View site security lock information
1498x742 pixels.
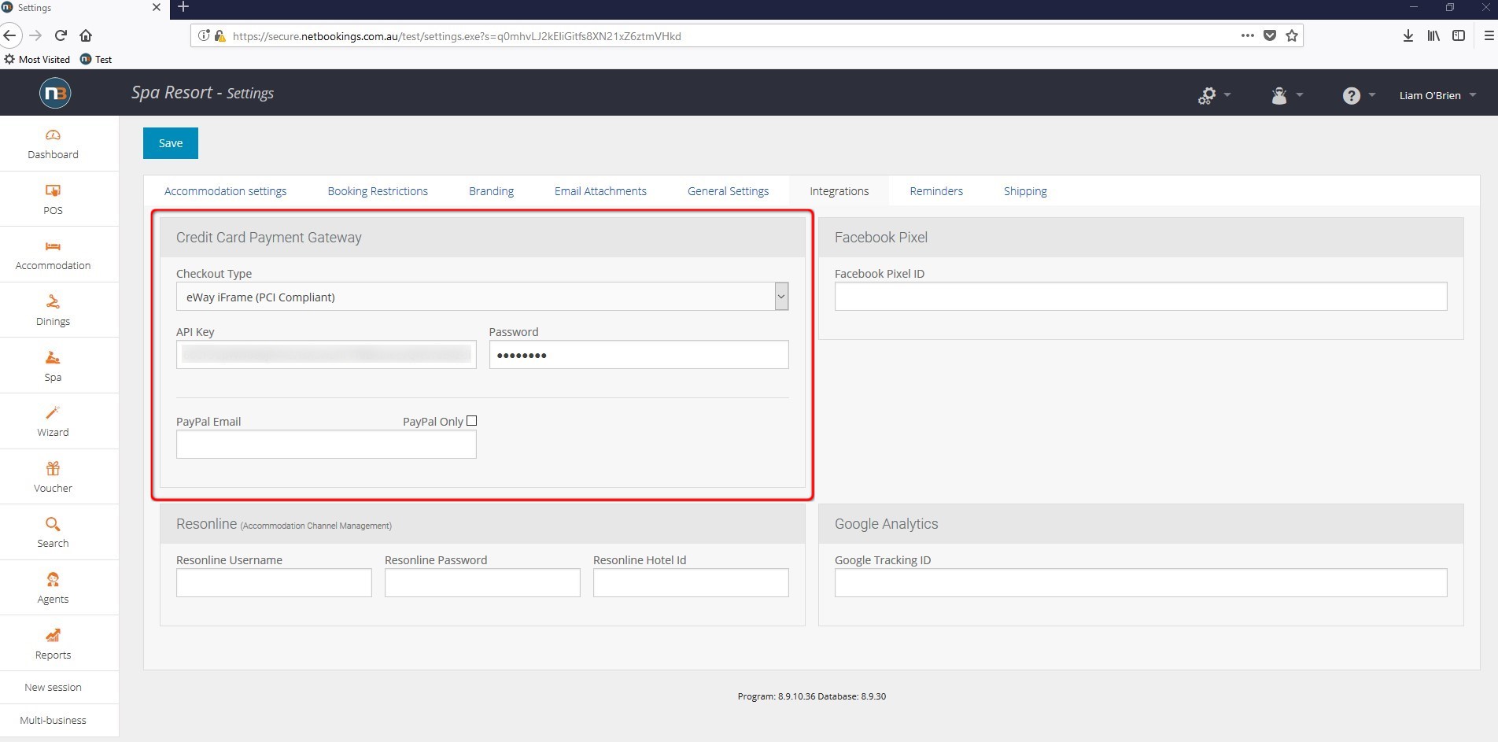click(x=220, y=35)
